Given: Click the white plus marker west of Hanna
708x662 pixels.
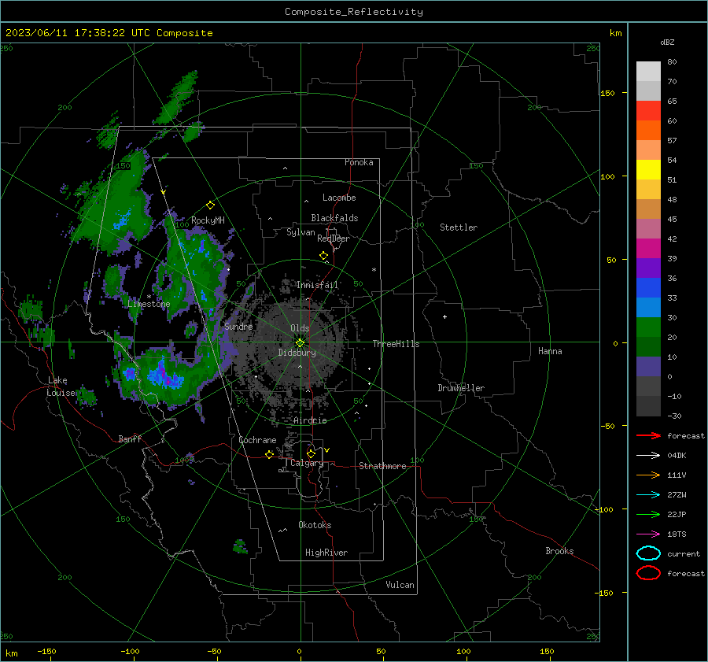Looking at the screenshot, I should [444, 316].
